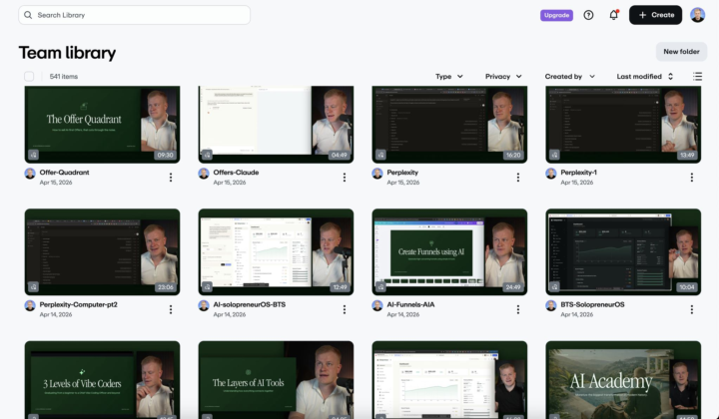The width and height of the screenshot is (719, 419).
Task: Click owner avatar beside Offers-Claude title
Action: 204,174
